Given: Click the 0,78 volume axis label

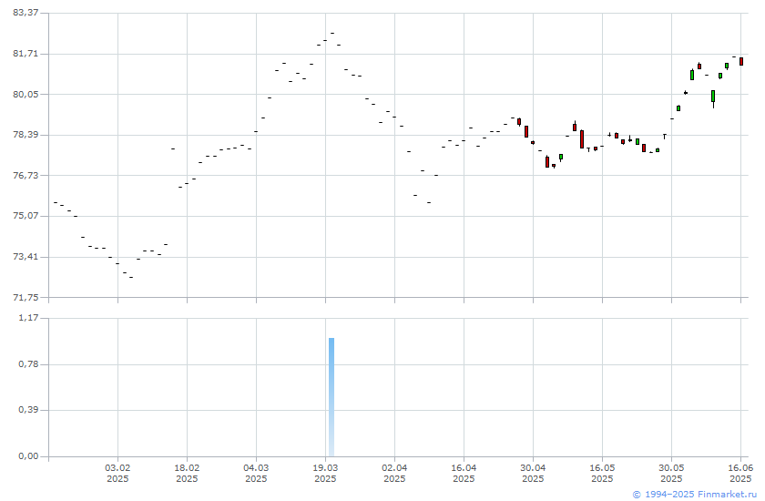Looking at the screenshot, I should point(28,364).
